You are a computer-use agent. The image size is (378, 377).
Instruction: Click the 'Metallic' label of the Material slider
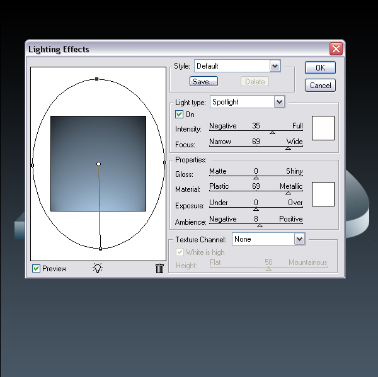click(x=291, y=186)
